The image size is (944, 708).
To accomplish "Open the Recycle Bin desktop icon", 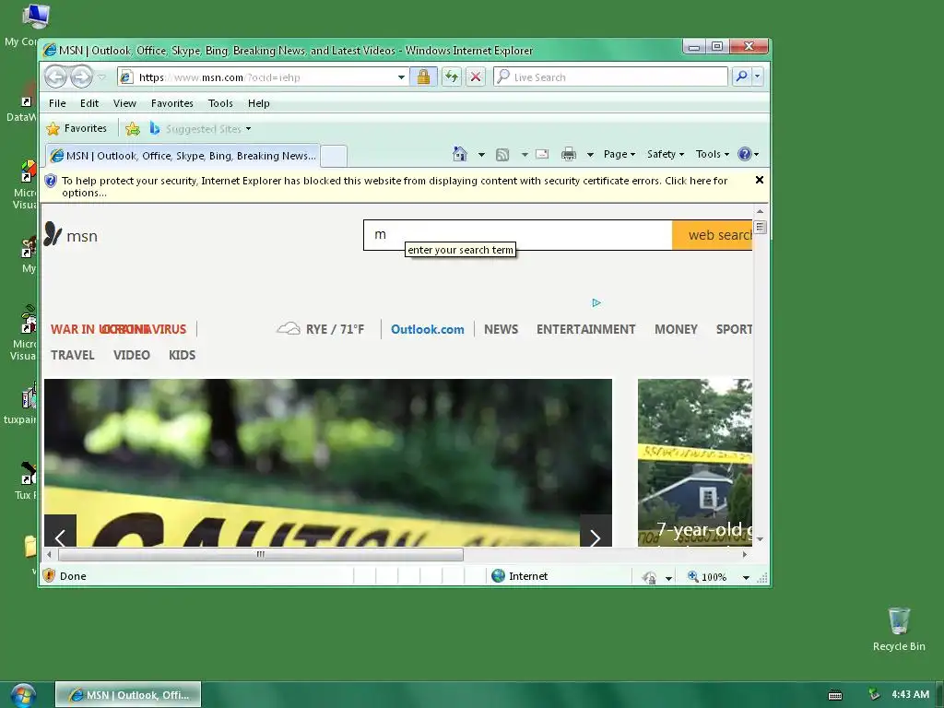I will click(x=899, y=630).
